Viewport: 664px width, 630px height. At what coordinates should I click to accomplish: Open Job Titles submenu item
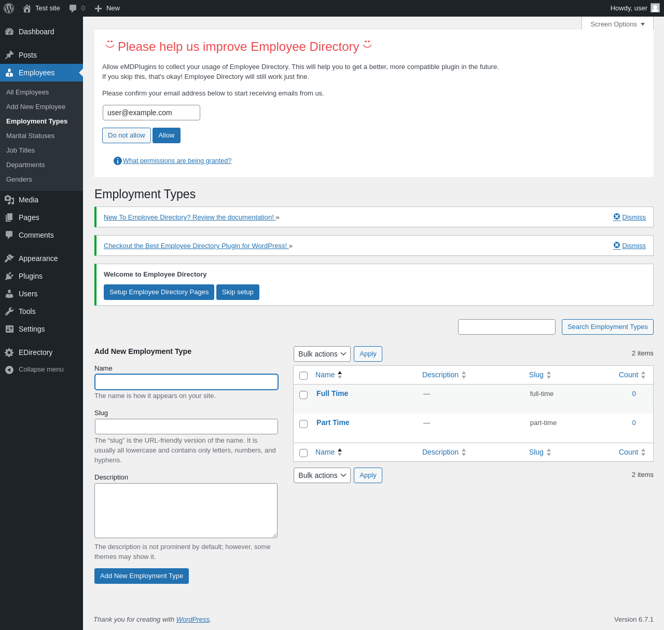pos(20,150)
